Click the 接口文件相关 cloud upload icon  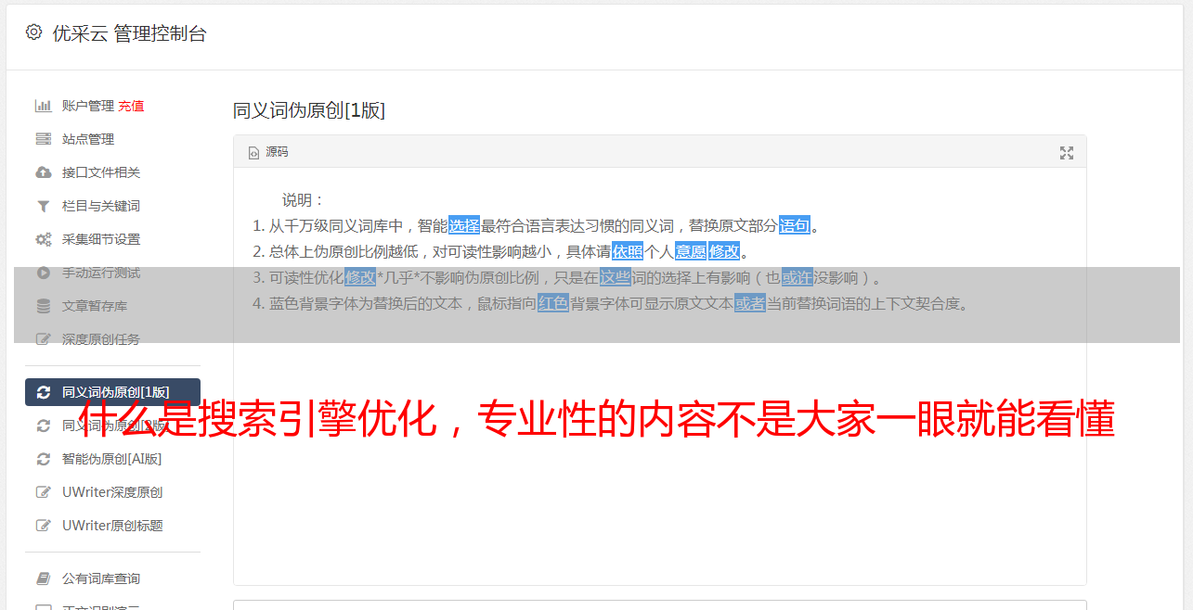43,172
